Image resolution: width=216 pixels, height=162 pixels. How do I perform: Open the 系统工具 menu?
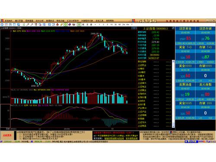[x=99, y=21]
